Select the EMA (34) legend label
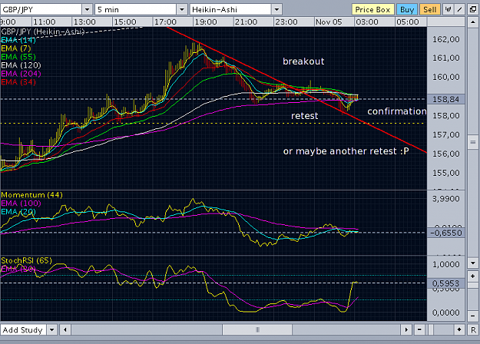This screenshot has width=480, height=344. tap(18, 82)
